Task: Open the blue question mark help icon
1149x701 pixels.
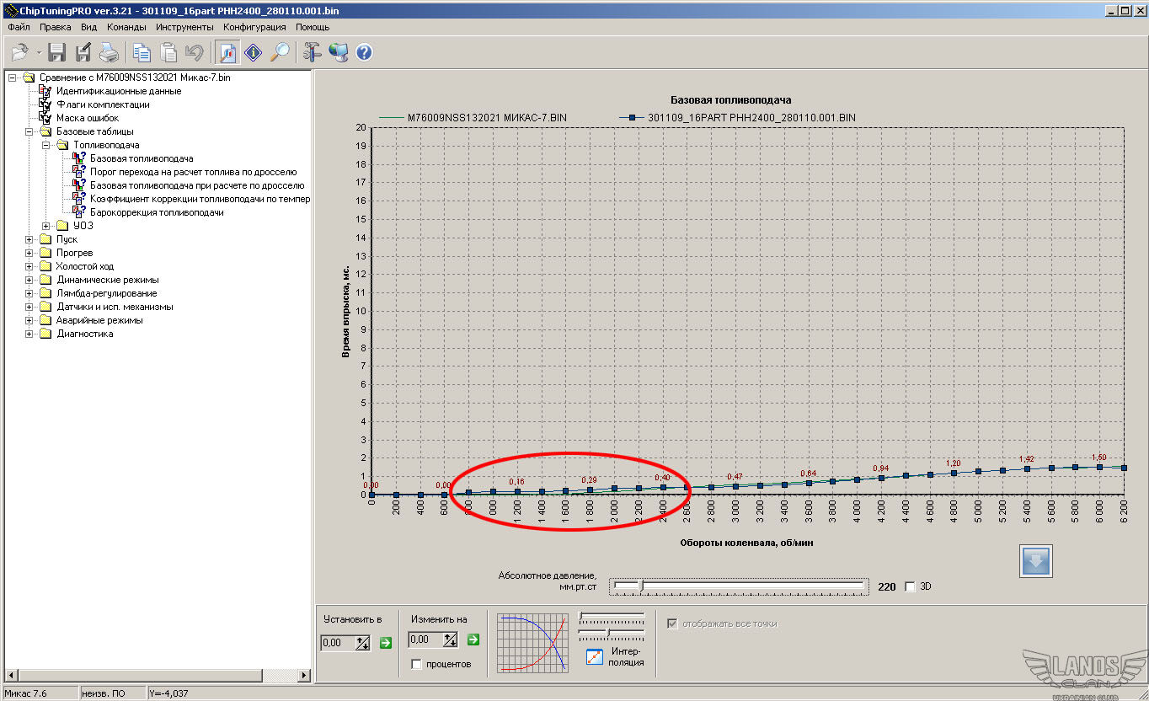Action: click(364, 53)
